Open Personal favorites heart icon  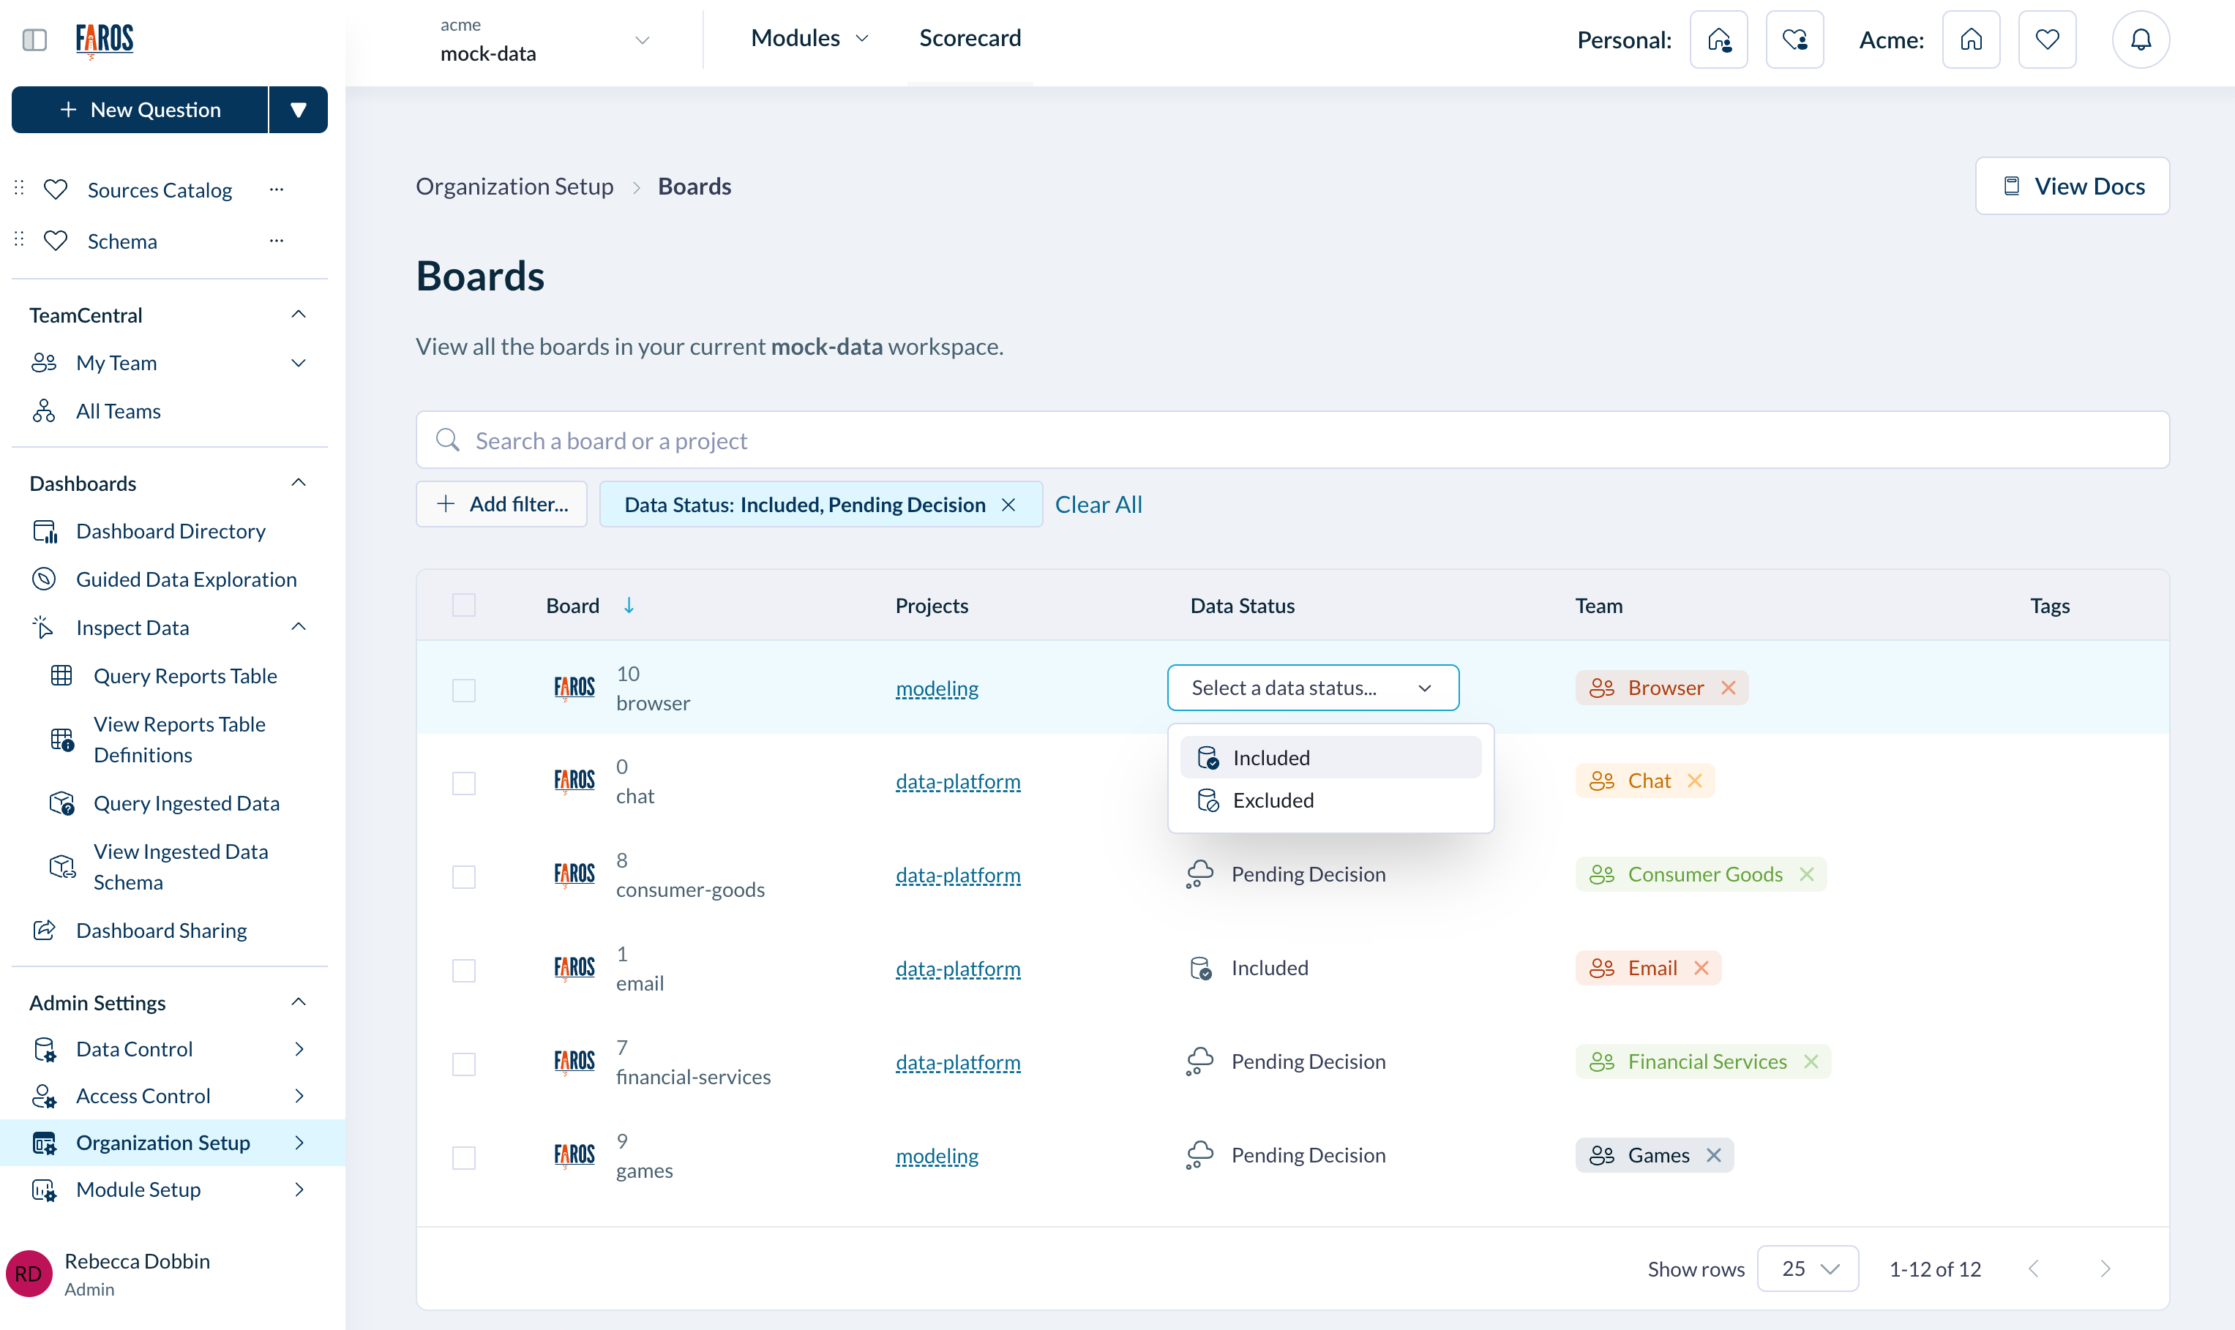click(x=1794, y=40)
